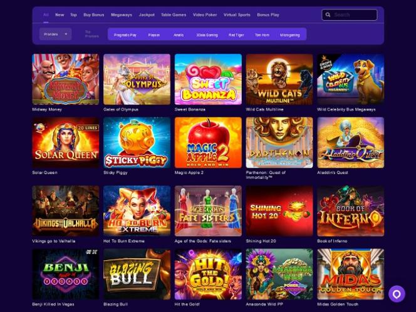Click the Wild Cats Multiline title link

tap(264, 109)
